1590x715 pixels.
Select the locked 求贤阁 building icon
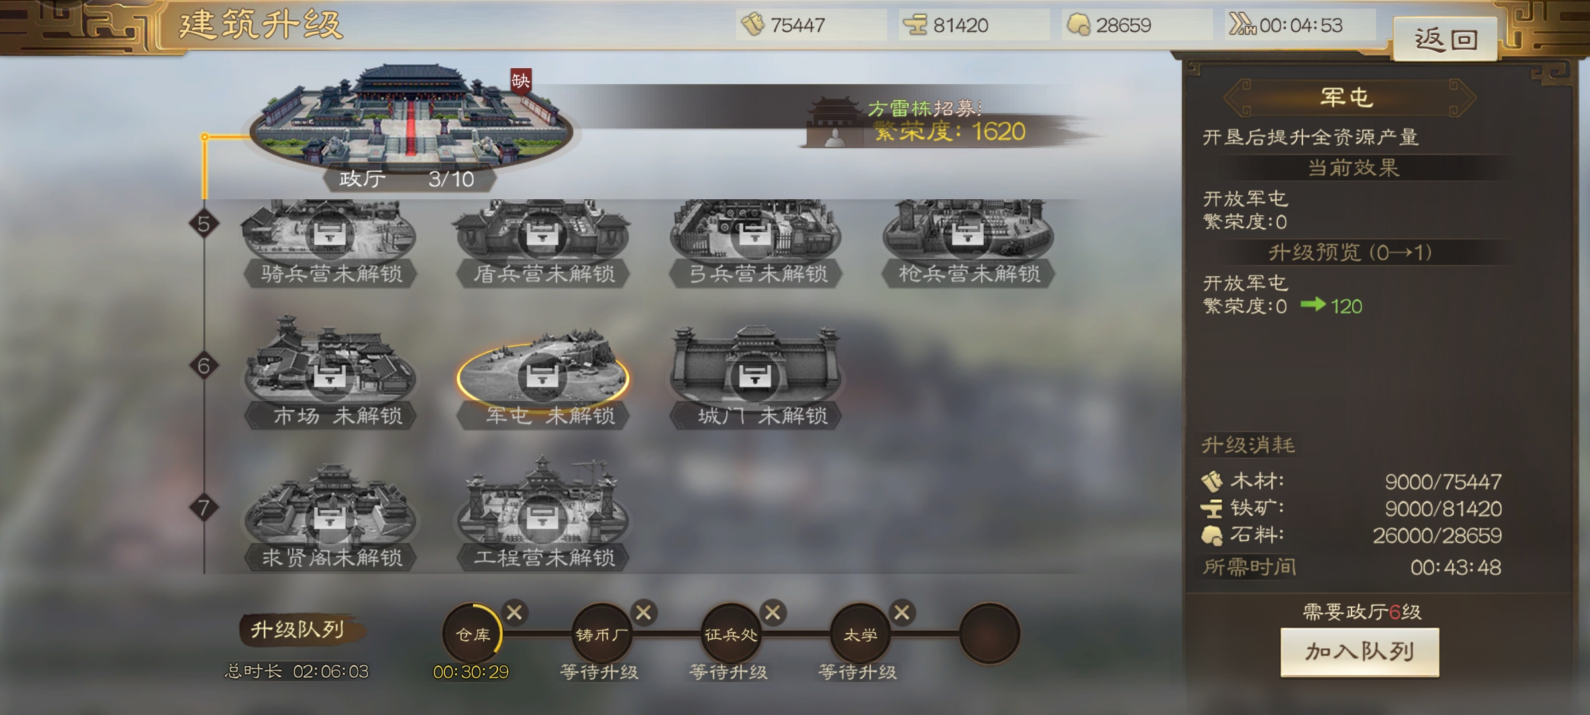pyautogui.click(x=329, y=517)
